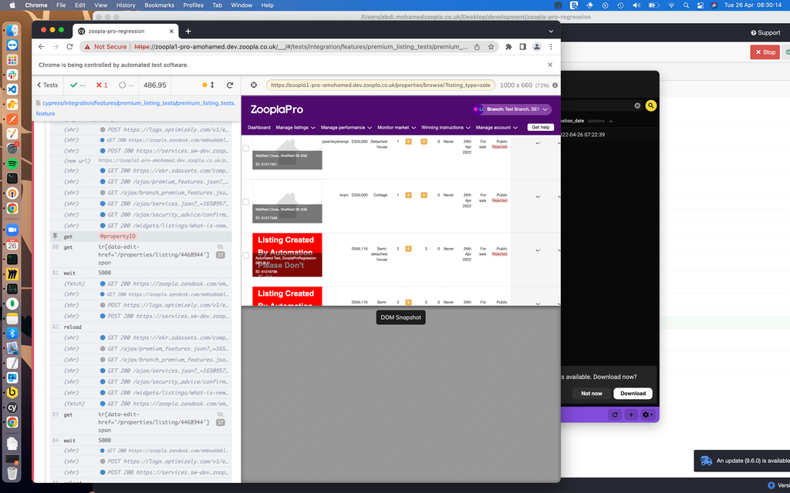The height and width of the screenshot is (493, 790).
Task: Open Chrome's three-dot menu
Action: coord(551,47)
